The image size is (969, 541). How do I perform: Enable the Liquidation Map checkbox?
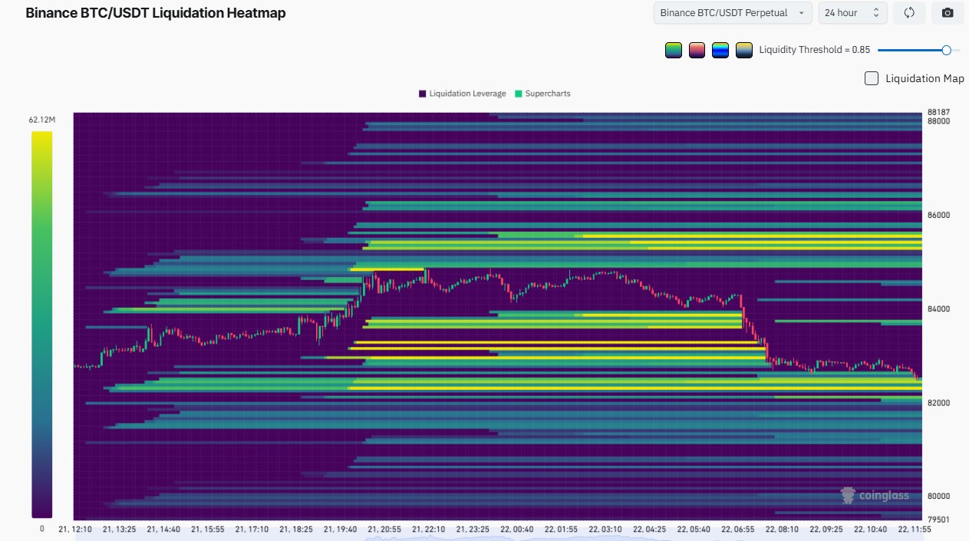click(x=872, y=78)
